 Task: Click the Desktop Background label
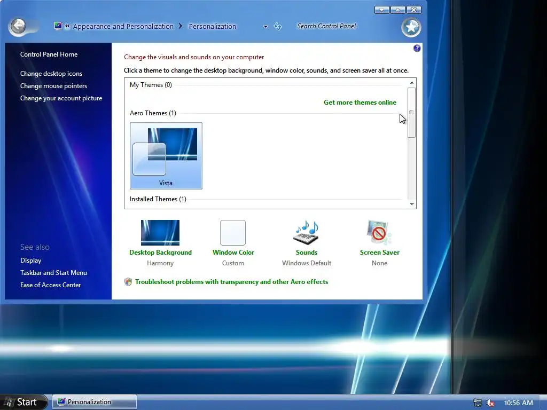tap(160, 253)
